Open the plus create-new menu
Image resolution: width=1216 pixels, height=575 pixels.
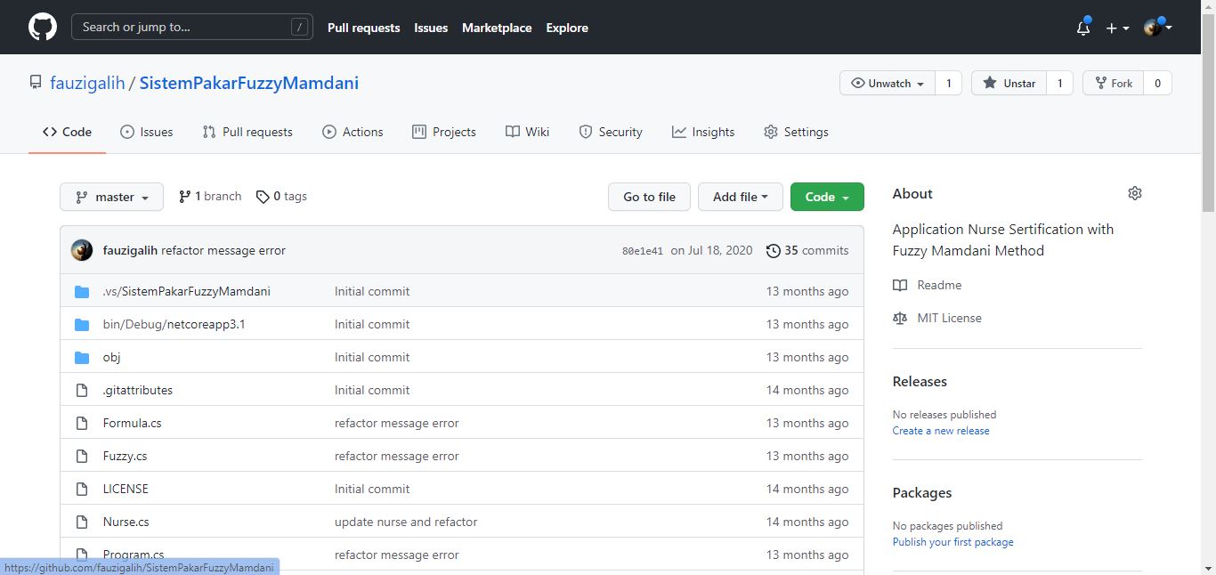(x=1117, y=28)
